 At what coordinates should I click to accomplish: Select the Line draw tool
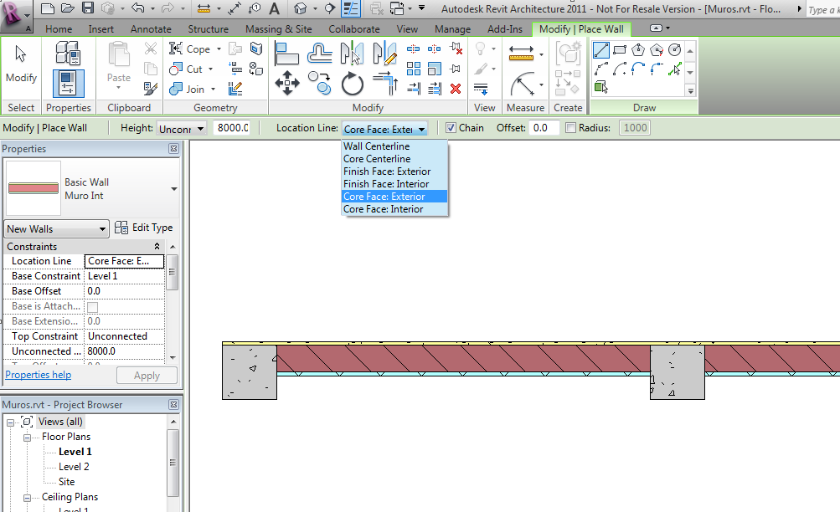click(601, 49)
